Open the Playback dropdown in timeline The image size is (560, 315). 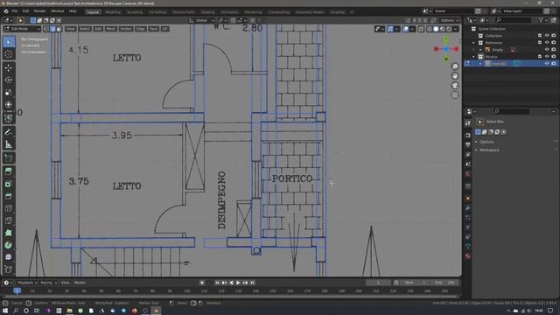(27, 283)
